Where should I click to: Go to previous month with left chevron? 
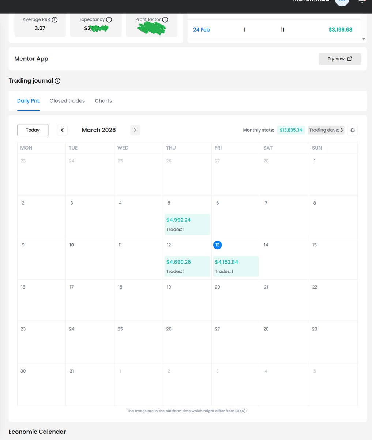click(62, 130)
